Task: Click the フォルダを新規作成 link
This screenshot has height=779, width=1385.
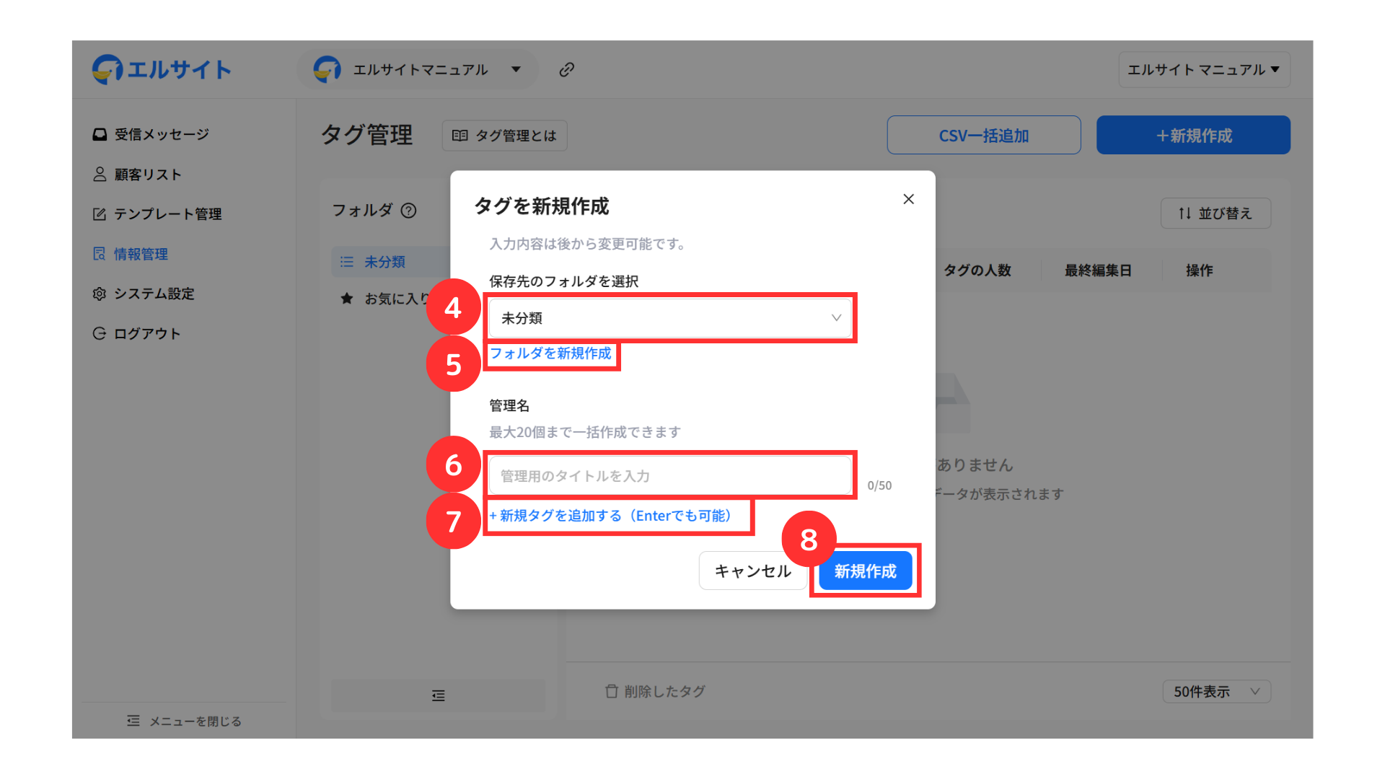Action: [550, 353]
